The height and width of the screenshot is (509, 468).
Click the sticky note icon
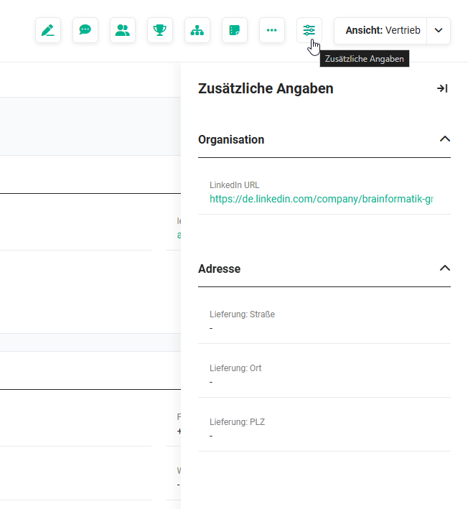(x=235, y=30)
